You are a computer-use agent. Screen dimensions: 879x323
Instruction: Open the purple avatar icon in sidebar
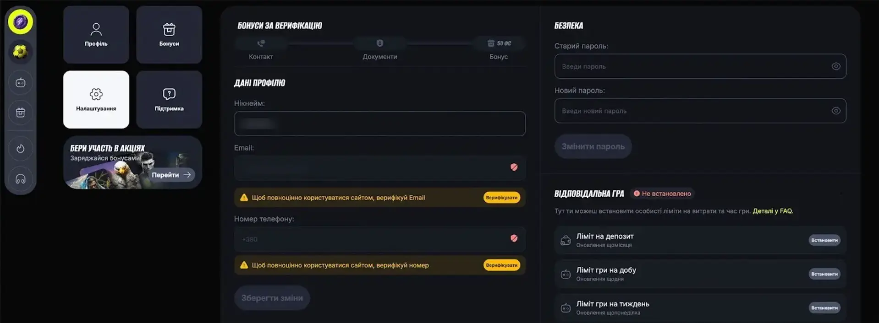click(20, 22)
